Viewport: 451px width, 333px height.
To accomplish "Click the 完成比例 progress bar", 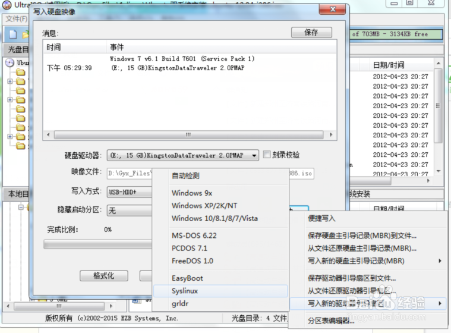I will [x=98, y=244].
